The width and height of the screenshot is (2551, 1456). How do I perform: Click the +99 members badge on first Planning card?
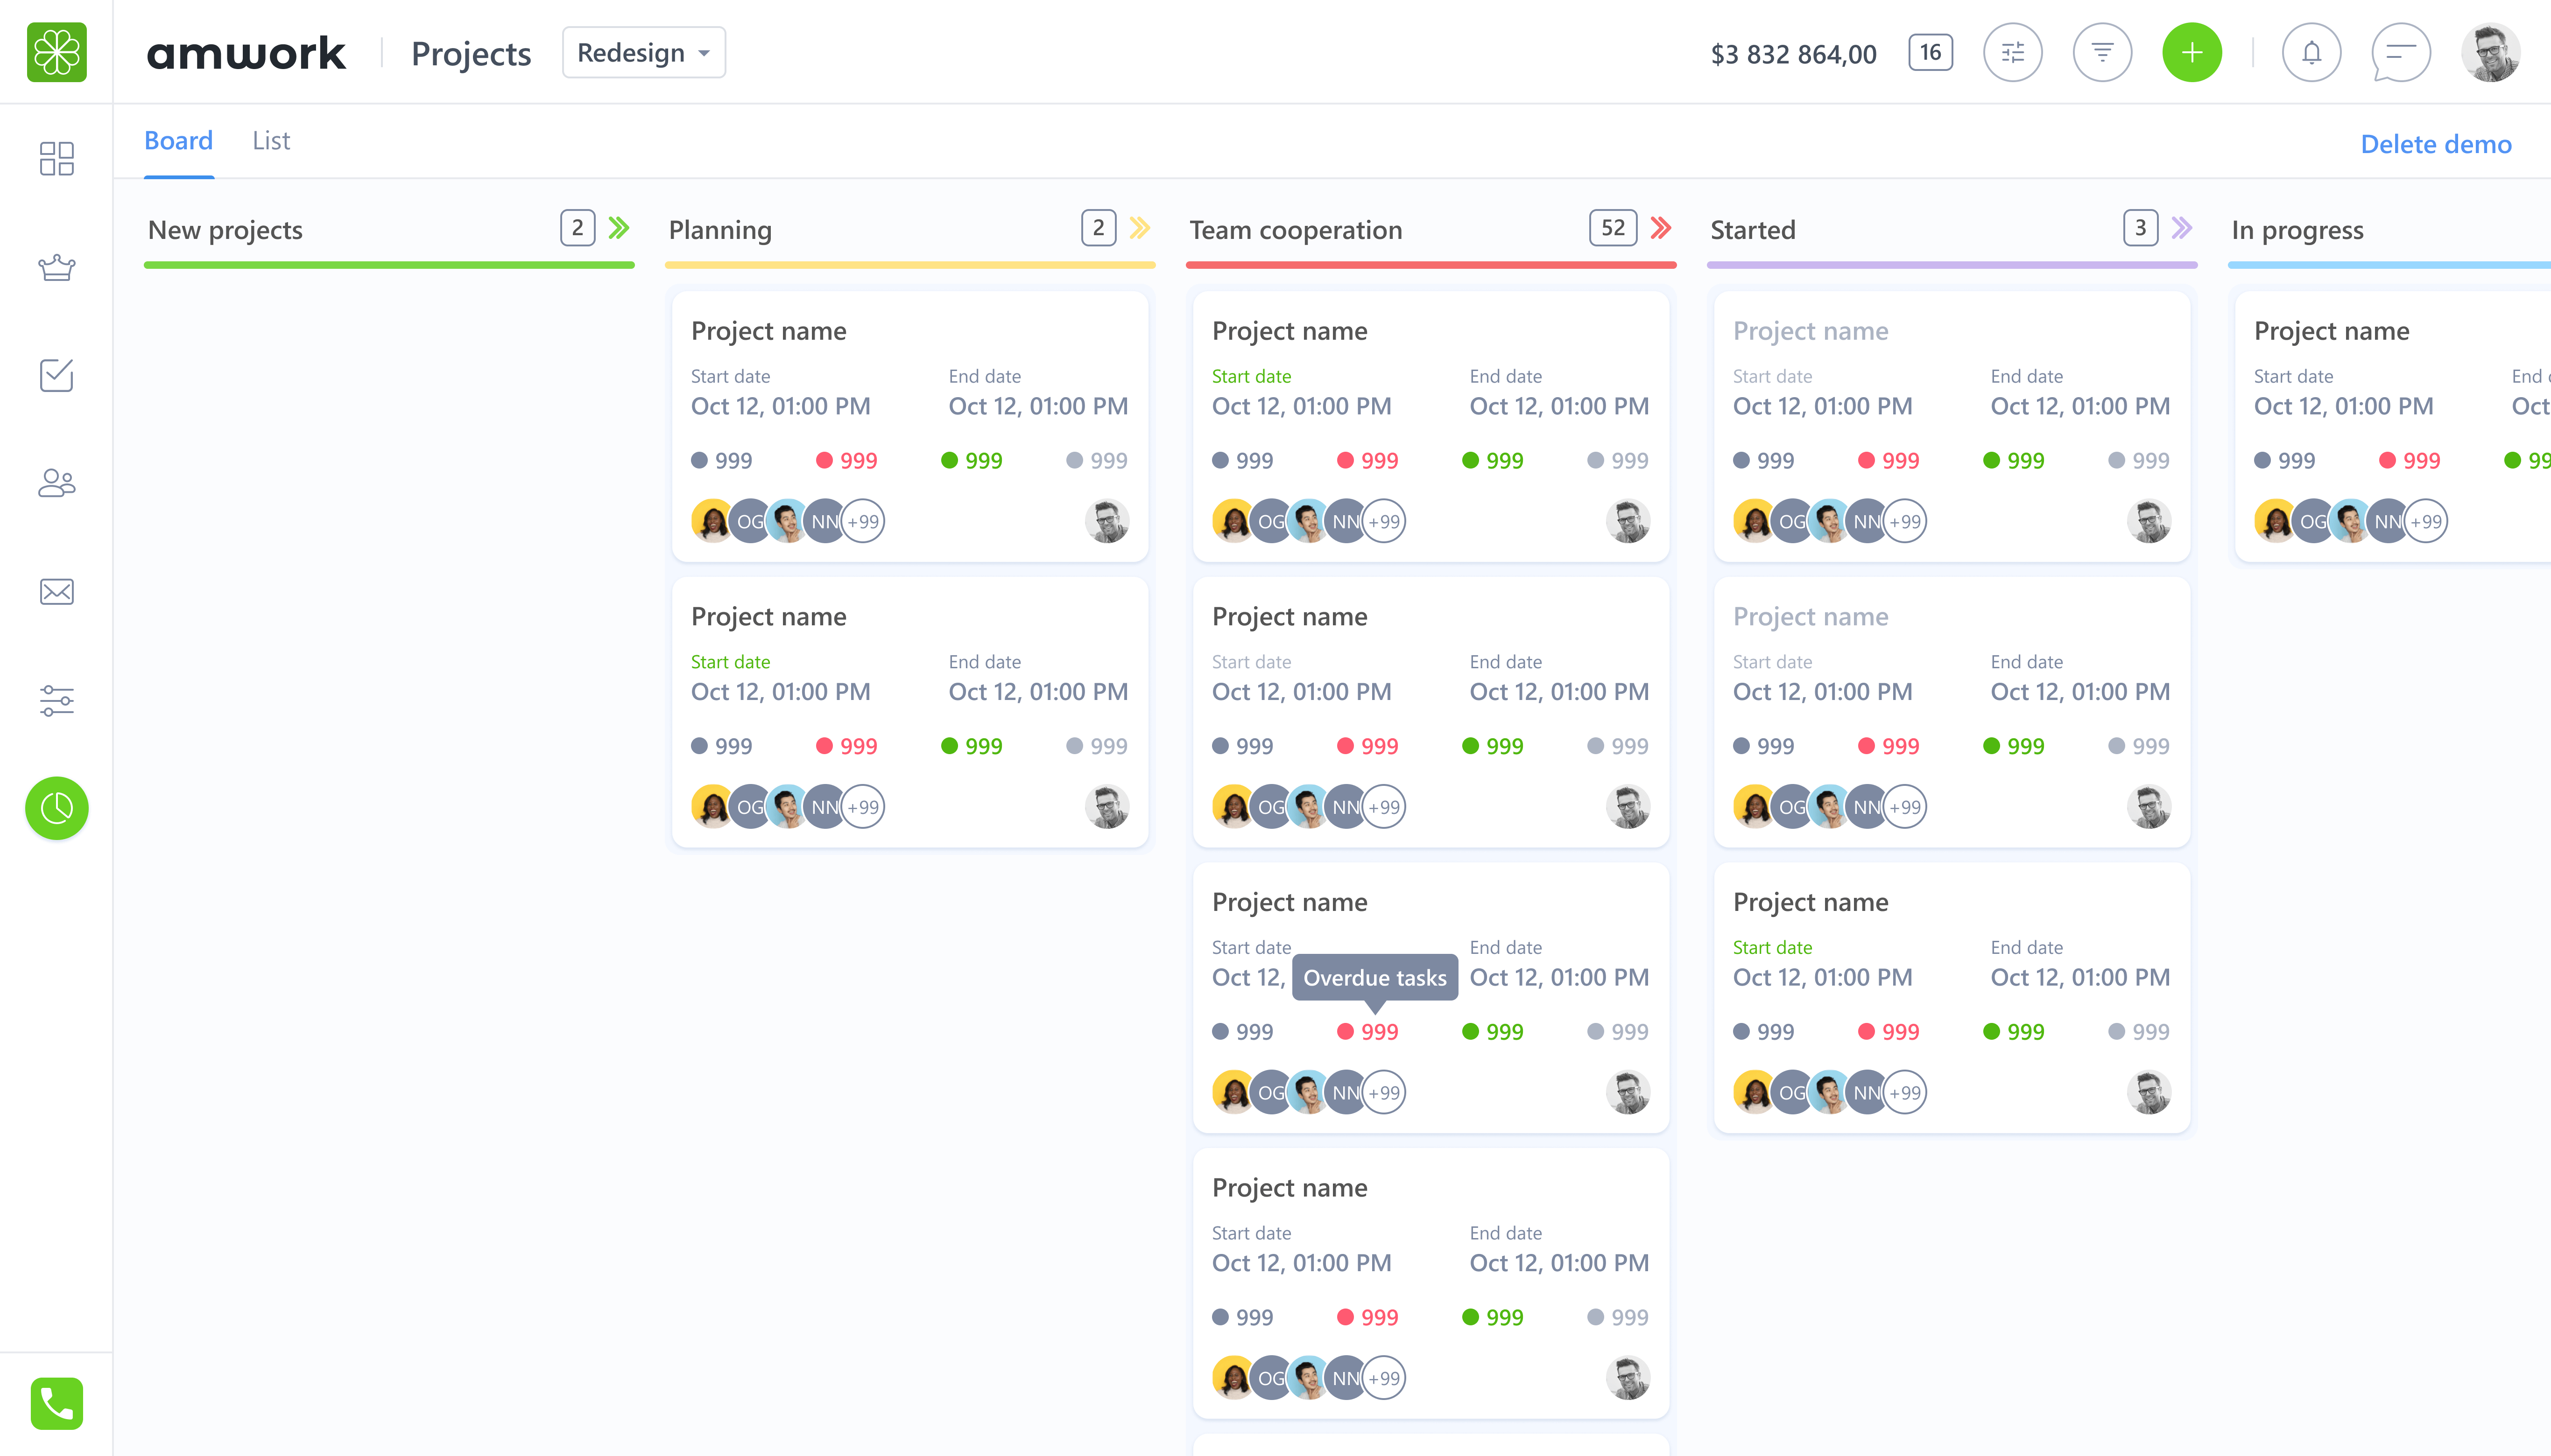[x=862, y=521]
